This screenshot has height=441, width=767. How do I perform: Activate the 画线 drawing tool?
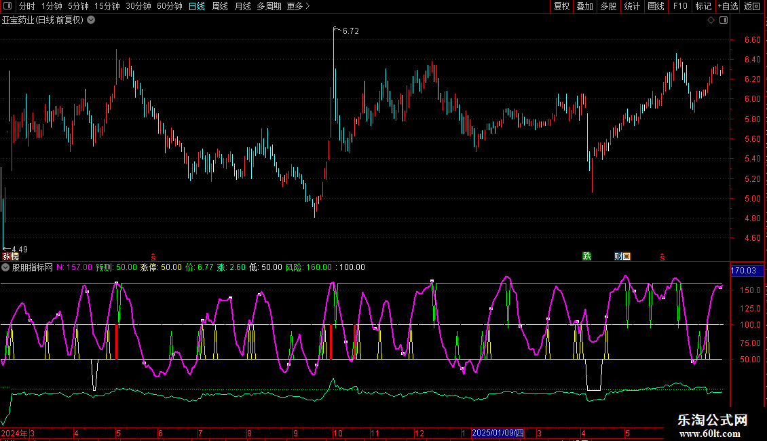point(656,6)
